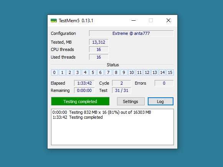Select thread status box 7
Screen dimensions: 223x167
point(108,72)
